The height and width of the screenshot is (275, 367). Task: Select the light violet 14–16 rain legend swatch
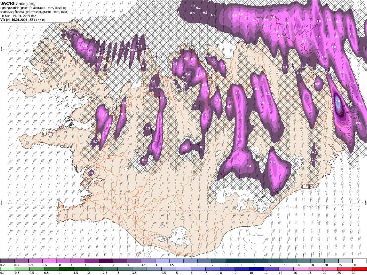point(286,269)
